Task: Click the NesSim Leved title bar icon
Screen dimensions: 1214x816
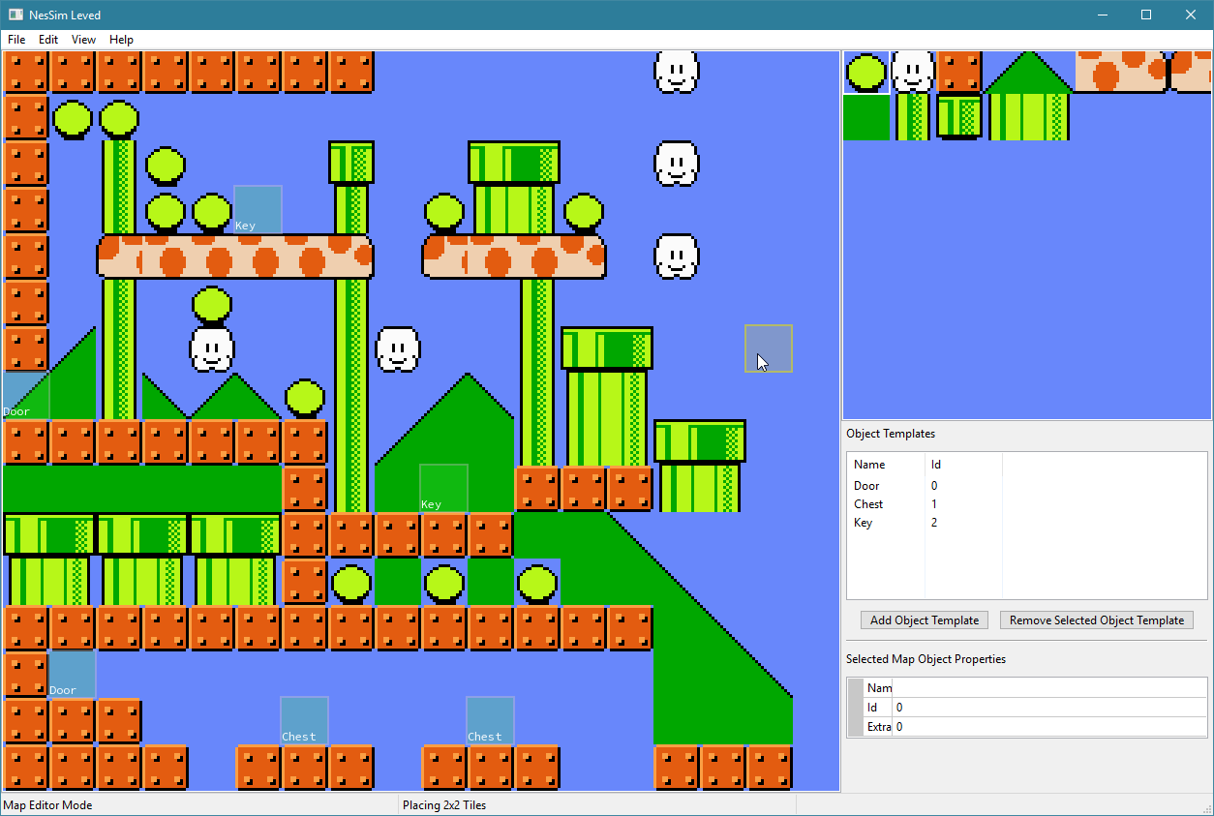Action: 15,15
